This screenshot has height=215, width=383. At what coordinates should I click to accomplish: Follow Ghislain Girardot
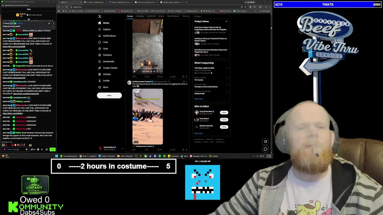tap(224, 127)
